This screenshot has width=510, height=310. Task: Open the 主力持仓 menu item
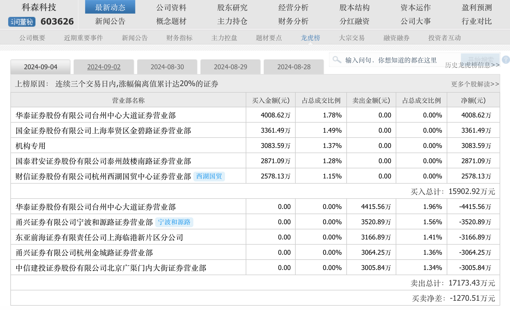click(232, 21)
